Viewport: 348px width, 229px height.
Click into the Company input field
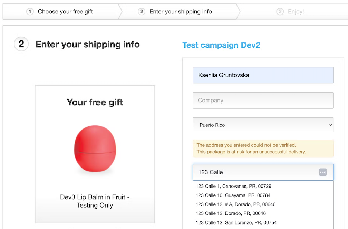[x=263, y=101]
